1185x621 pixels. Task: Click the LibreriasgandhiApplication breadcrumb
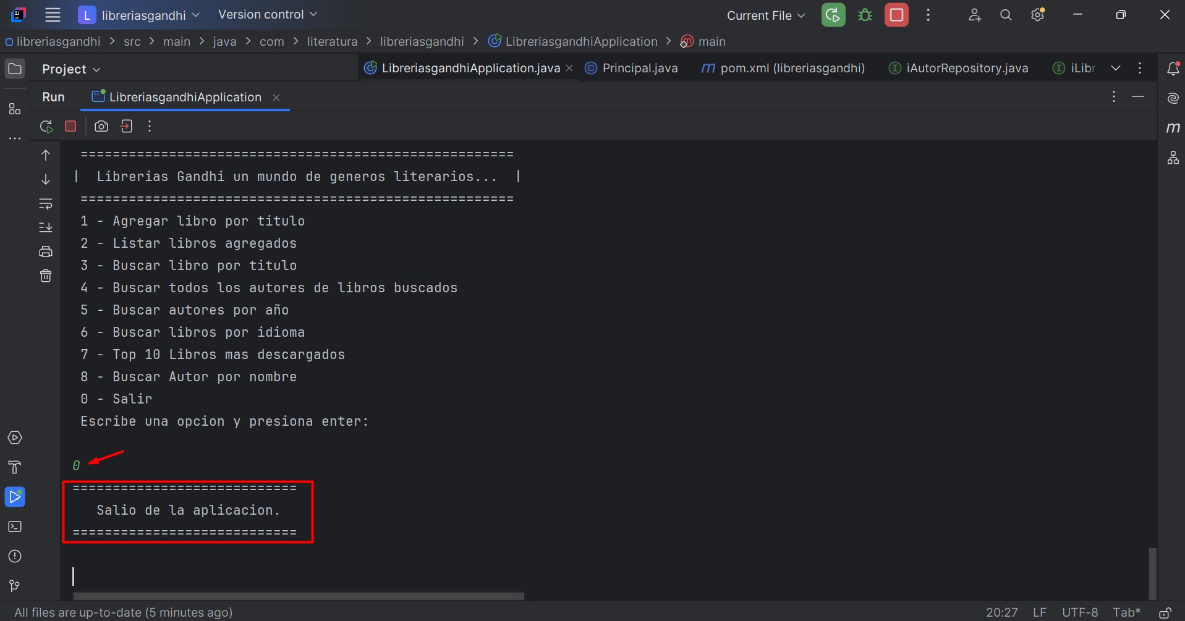click(573, 41)
